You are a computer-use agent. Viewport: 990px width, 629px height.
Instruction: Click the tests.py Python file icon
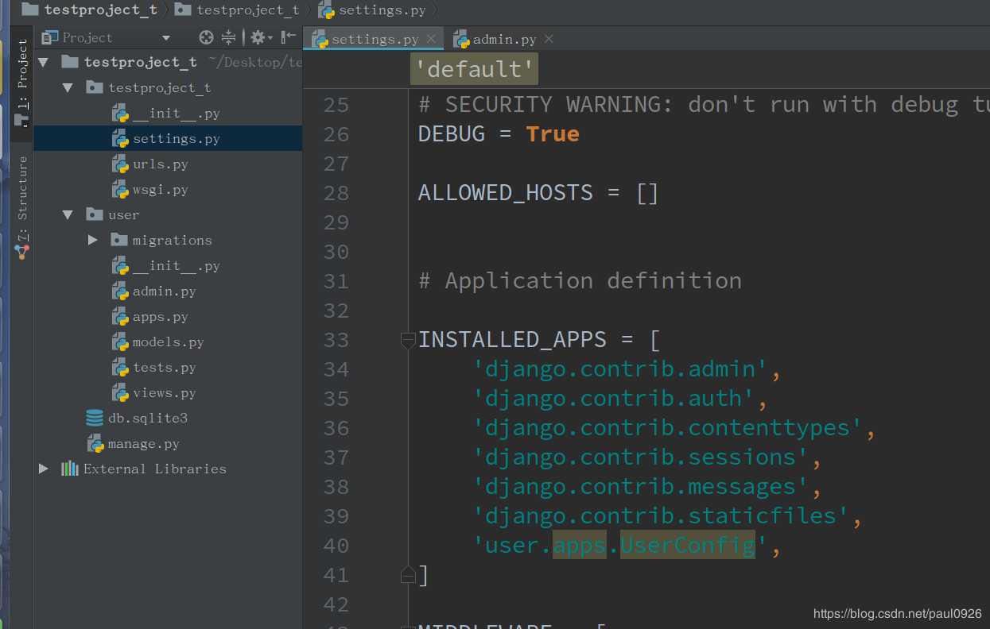coord(120,367)
